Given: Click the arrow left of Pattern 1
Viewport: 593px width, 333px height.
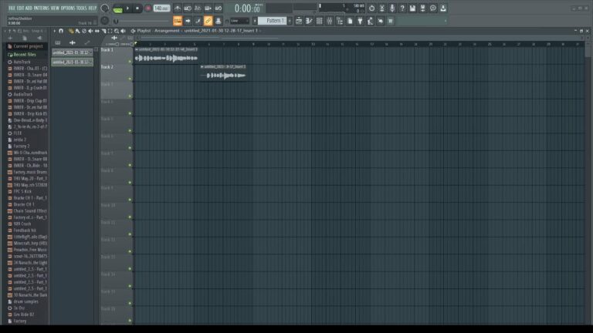Looking at the screenshot, I should [x=255, y=21].
